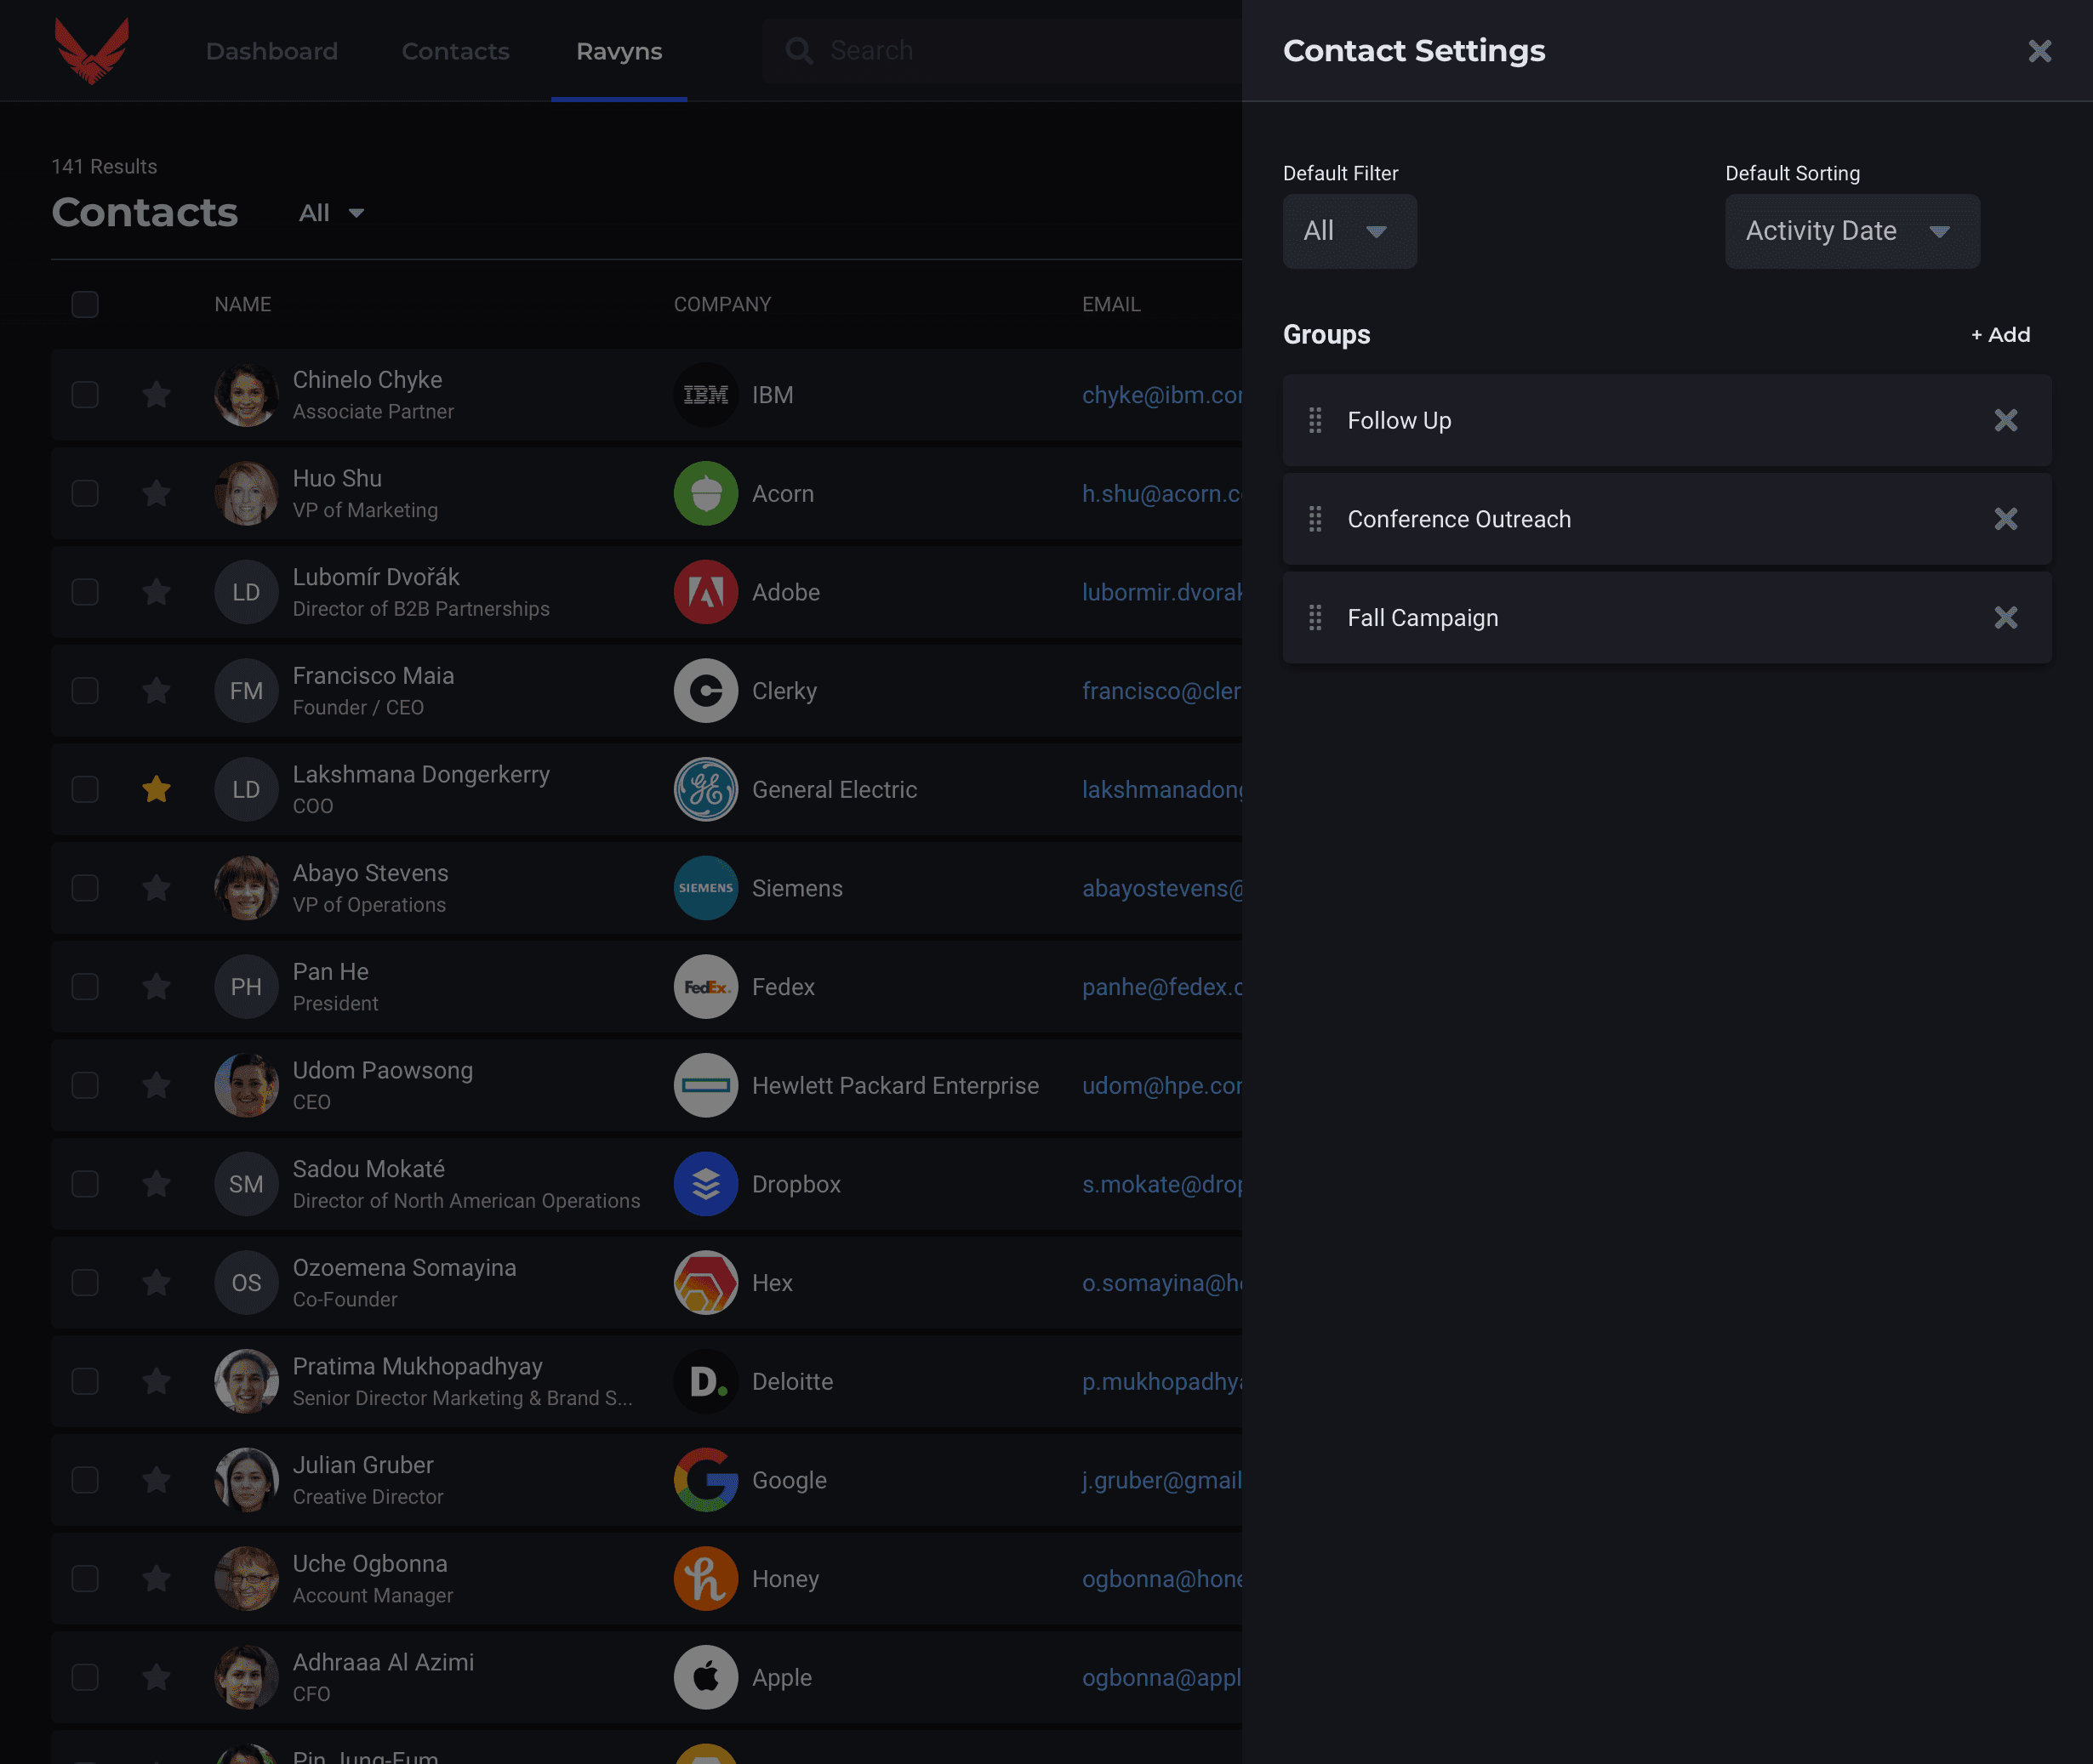Check the select-all contacts checkbox

pyautogui.click(x=85, y=304)
